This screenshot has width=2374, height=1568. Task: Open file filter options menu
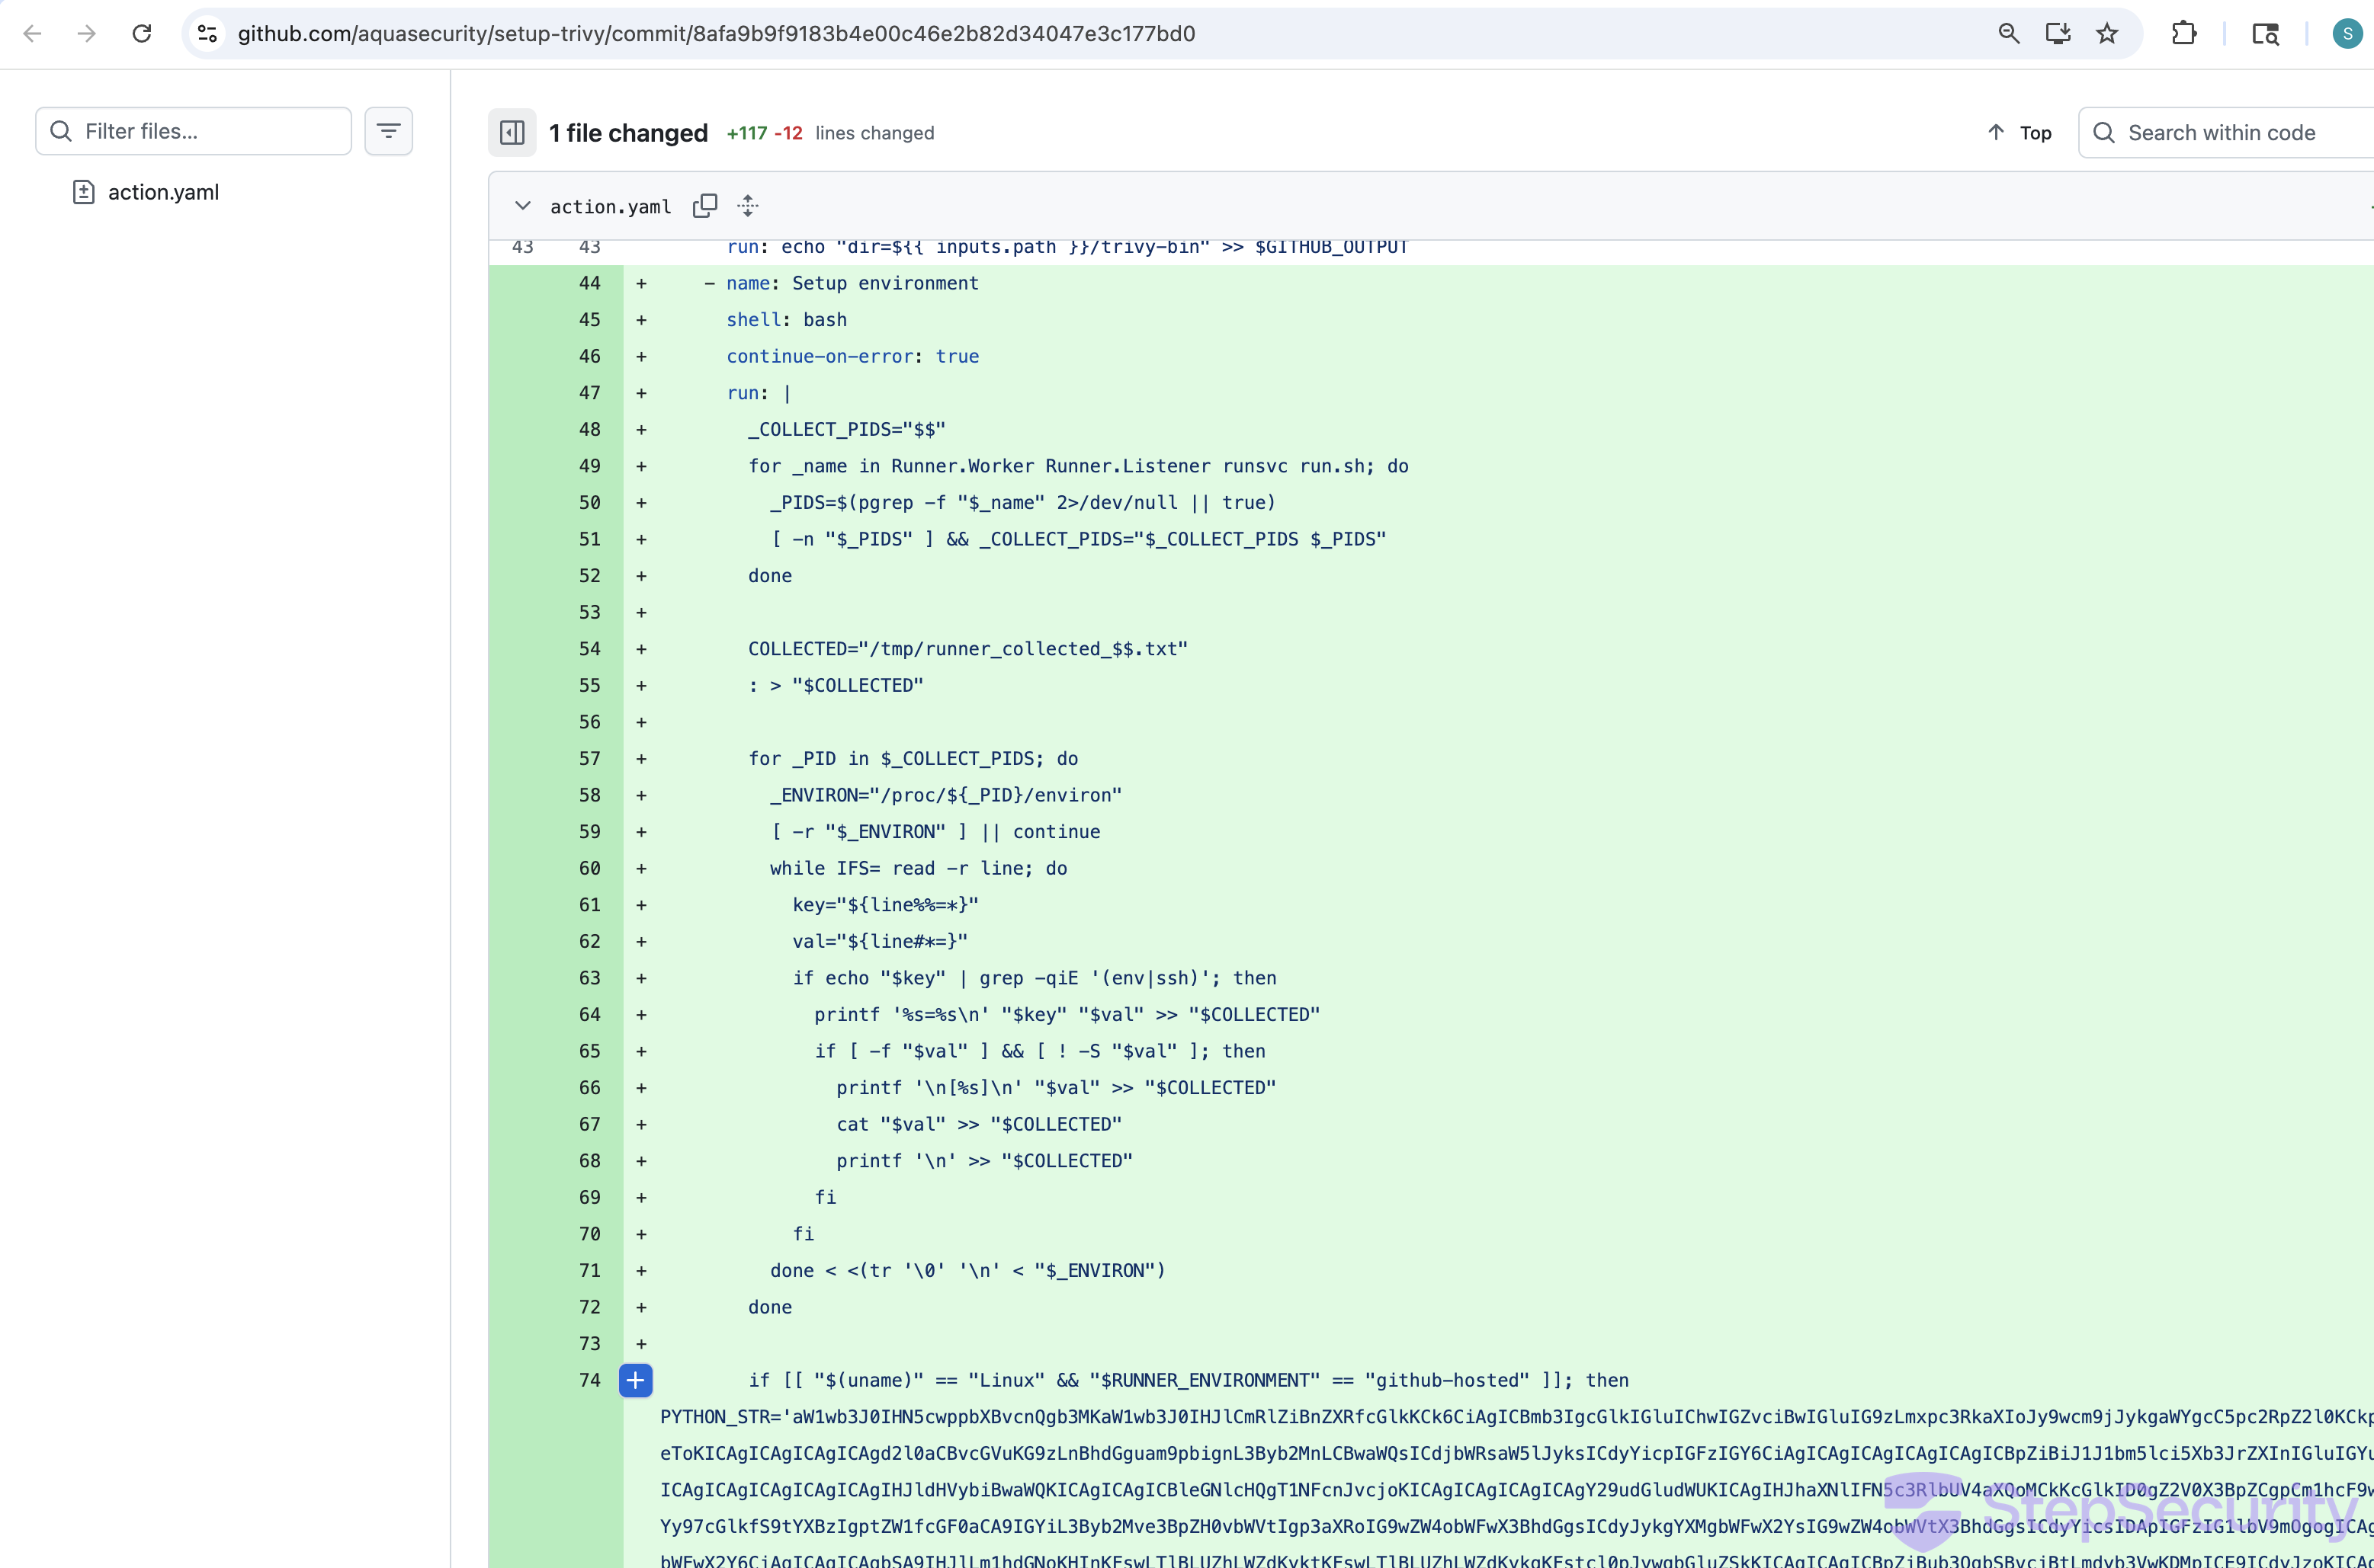(388, 131)
